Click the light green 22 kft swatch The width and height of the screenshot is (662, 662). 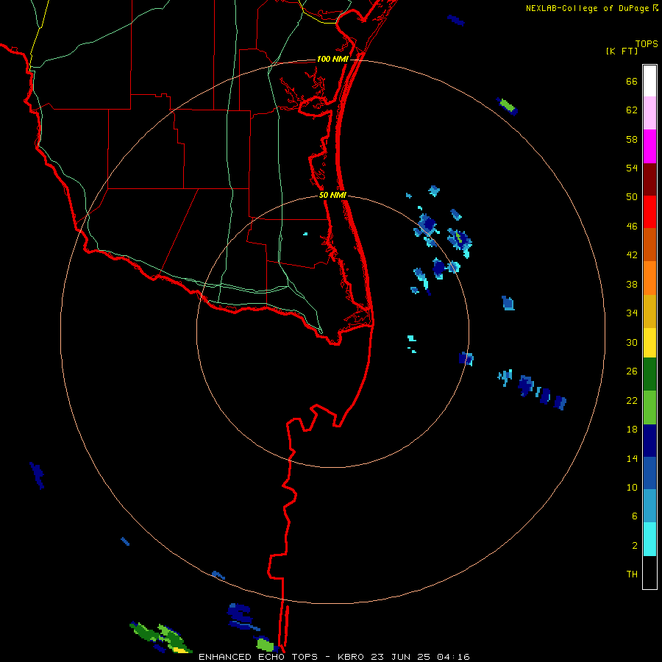649,407
